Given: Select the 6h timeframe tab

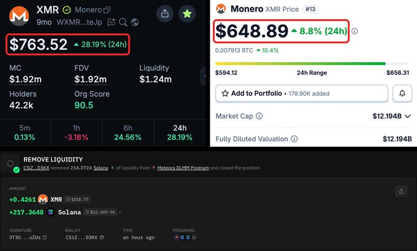Looking at the screenshot, I should 128,133.
